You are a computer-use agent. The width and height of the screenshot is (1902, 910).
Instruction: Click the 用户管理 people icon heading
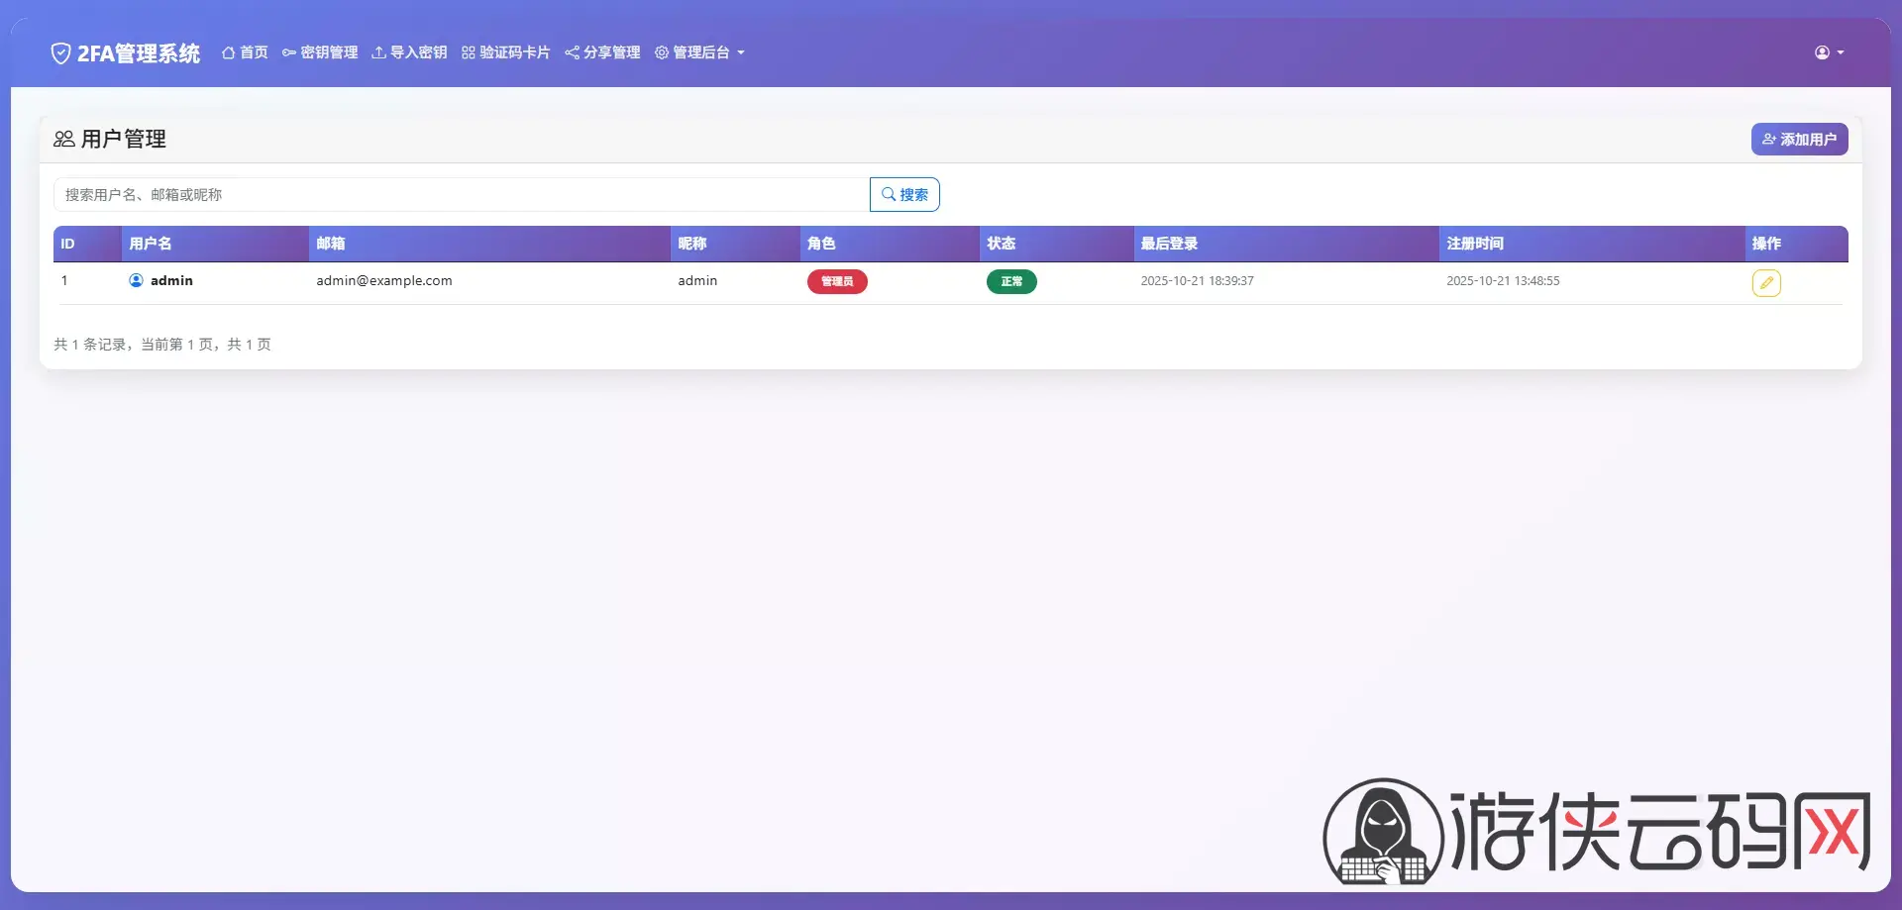[64, 140]
